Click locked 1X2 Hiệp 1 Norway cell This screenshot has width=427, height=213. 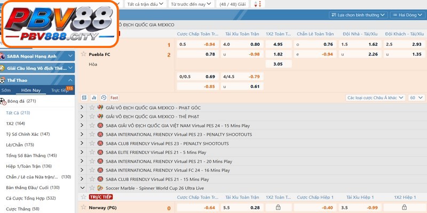coord(405,208)
